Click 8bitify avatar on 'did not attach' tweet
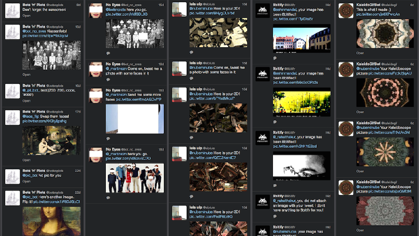The image size is (419, 236). pos(262,201)
